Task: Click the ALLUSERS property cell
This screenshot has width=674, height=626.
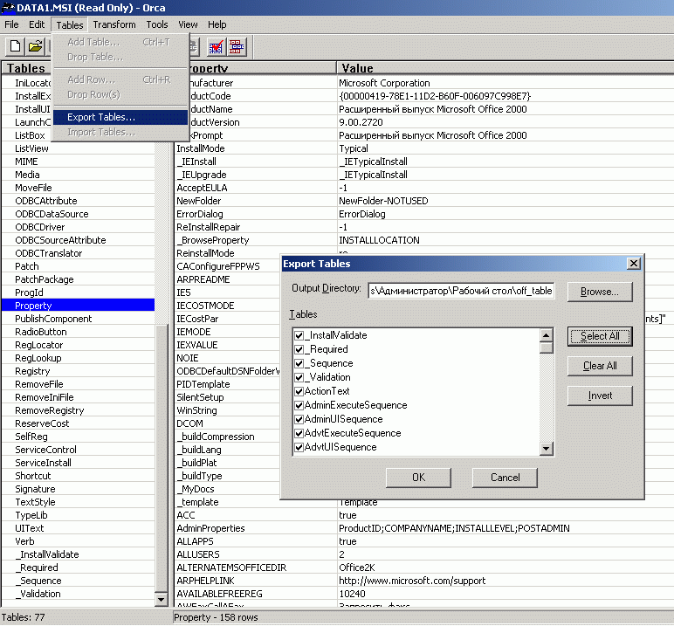Action: tap(255, 554)
